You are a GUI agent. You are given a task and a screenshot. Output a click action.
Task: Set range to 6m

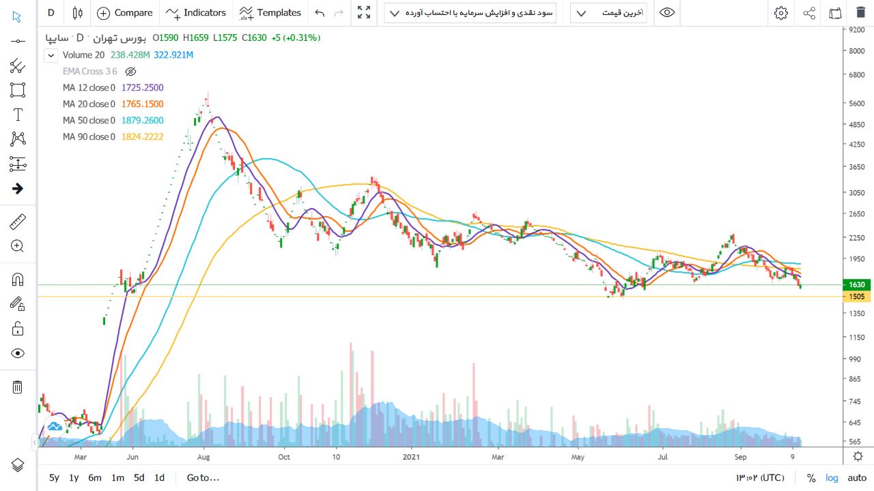coord(95,478)
